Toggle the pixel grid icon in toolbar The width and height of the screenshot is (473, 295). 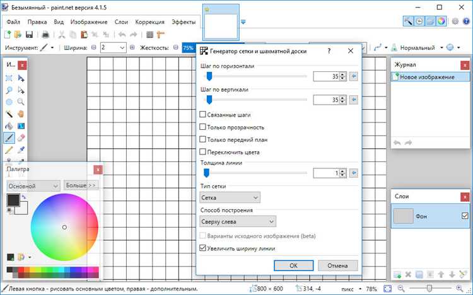pos(149,35)
